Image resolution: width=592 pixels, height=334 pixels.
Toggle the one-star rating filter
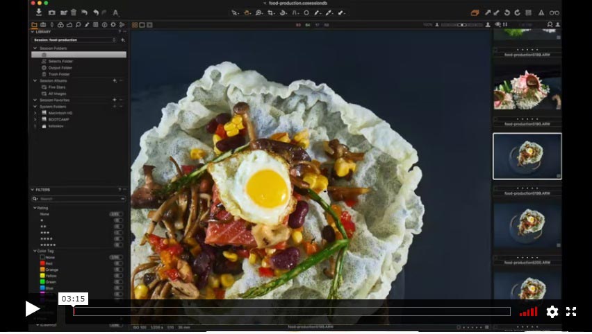click(119, 220)
